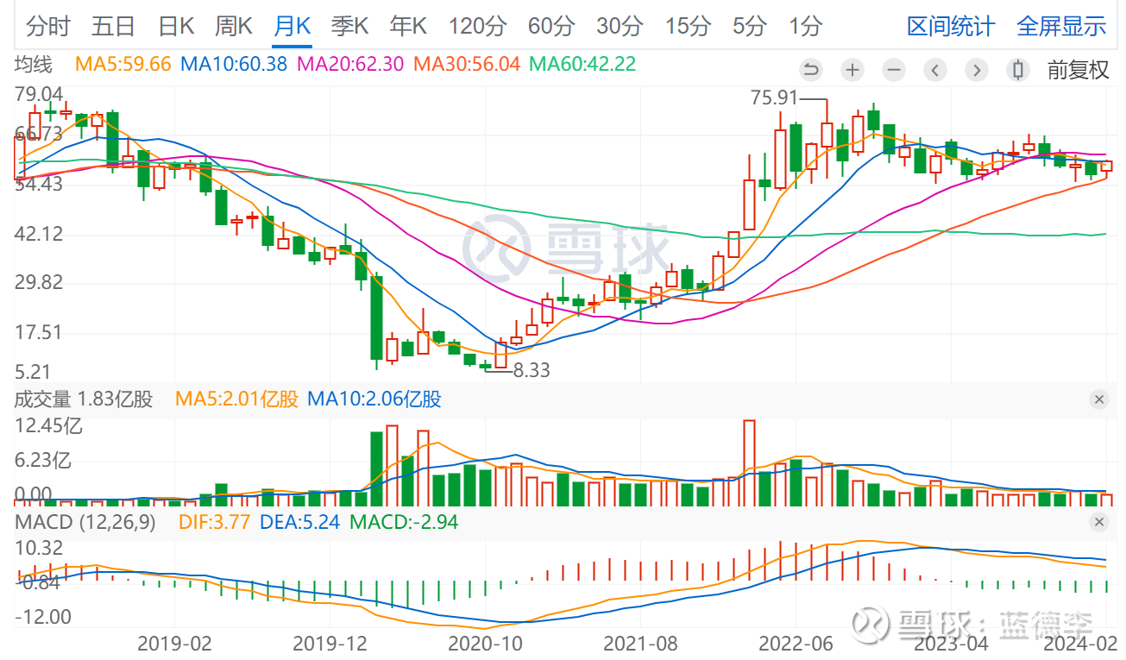This screenshot has width=1126, height=660.
Task: Open the 前复权 adjustment dropdown
Action: [x=1078, y=70]
